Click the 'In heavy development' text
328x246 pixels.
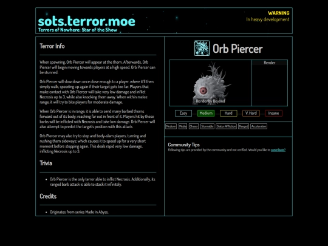coord(267,19)
